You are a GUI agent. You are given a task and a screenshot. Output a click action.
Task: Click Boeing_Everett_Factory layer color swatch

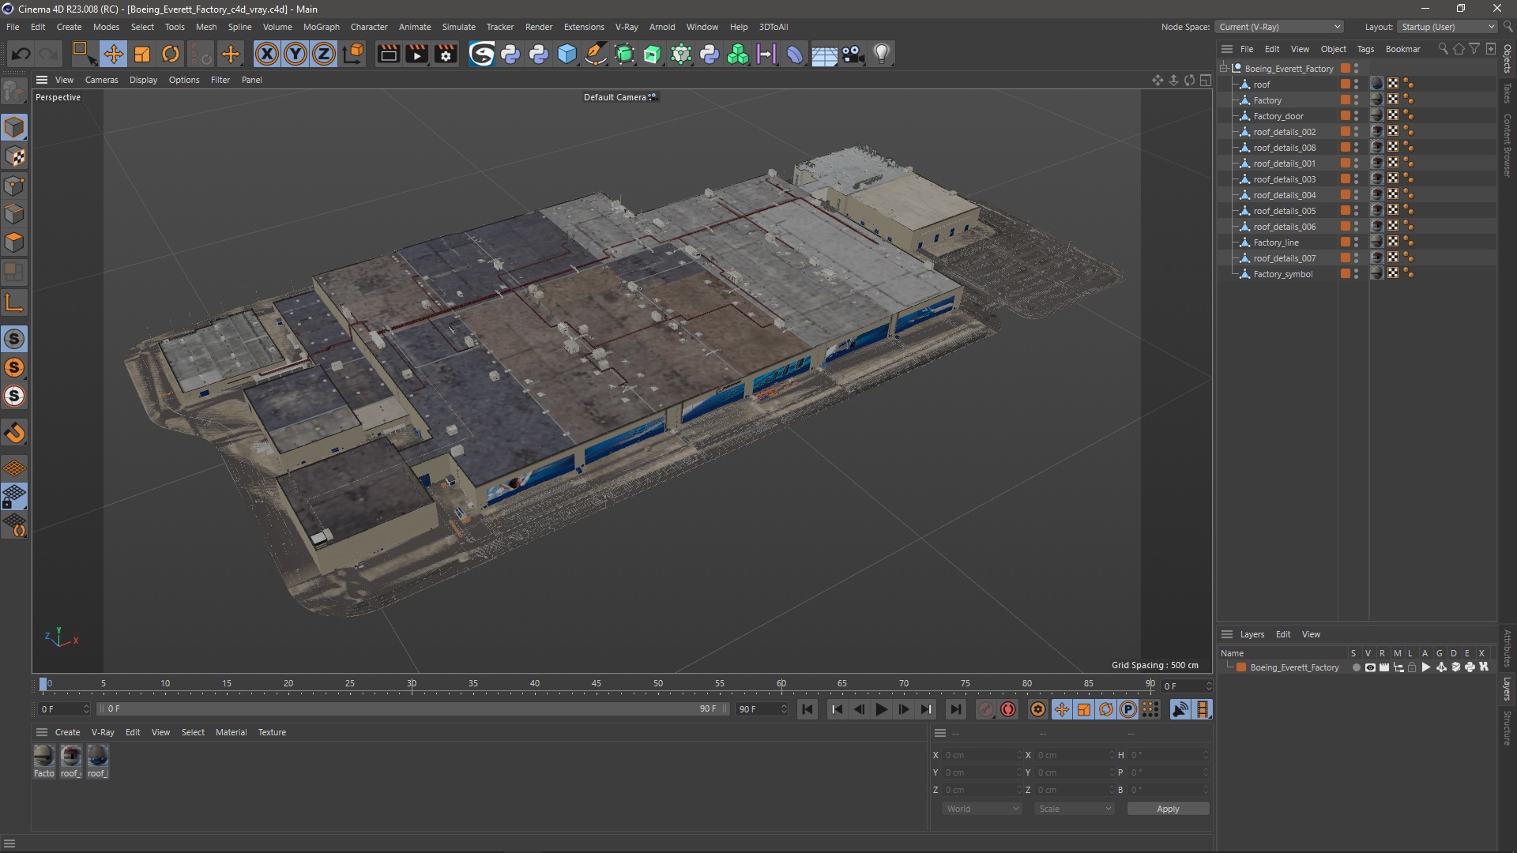(x=1242, y=667)
